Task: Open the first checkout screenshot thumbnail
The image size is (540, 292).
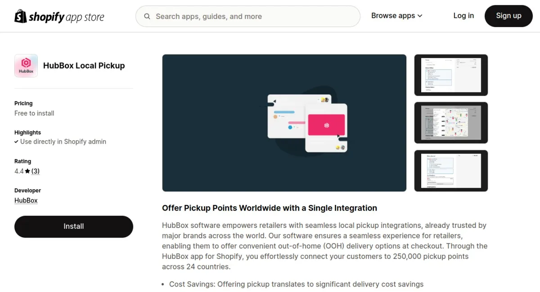Action: (451, 75)
